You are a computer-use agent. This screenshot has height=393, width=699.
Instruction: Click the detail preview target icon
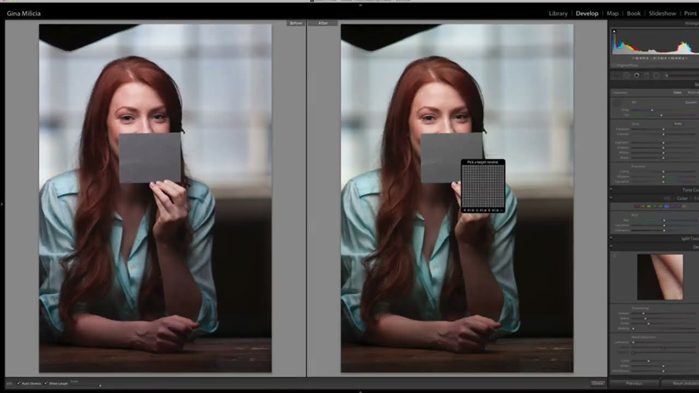coord(614,255)
